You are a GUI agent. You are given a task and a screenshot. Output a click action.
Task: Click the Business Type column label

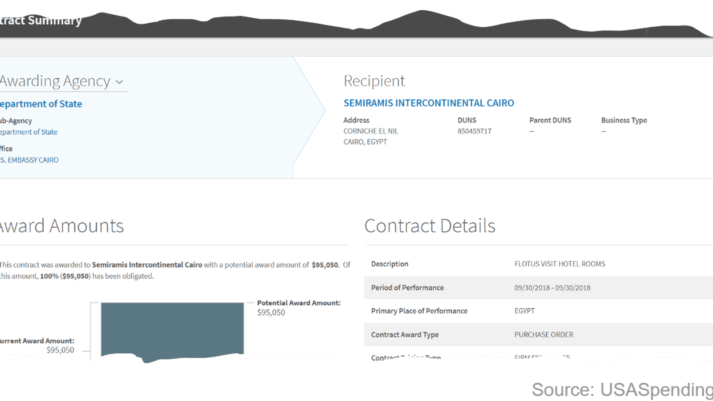(x=624, y=120)
